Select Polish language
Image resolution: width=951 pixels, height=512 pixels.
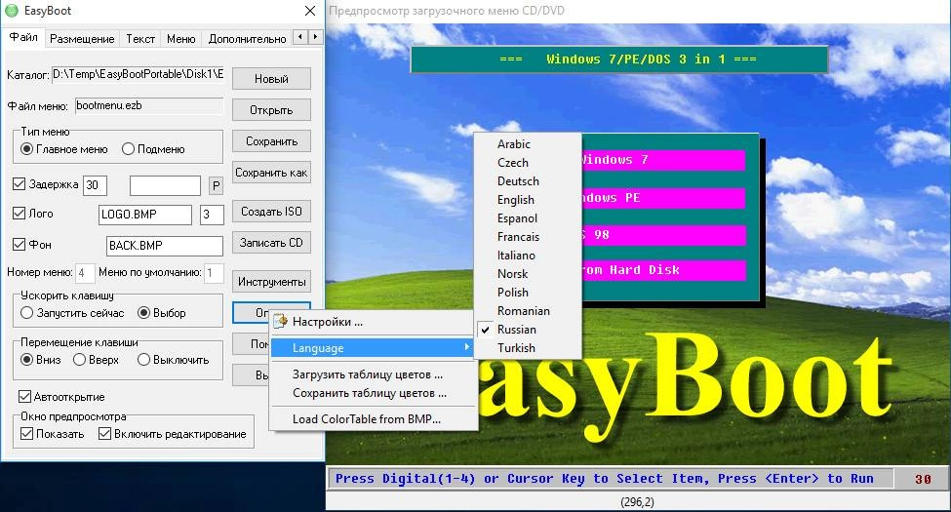[x=527, y=292]
